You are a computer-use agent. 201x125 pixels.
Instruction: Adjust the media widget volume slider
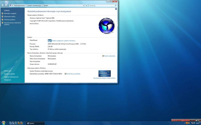click(x=194, y=120)
